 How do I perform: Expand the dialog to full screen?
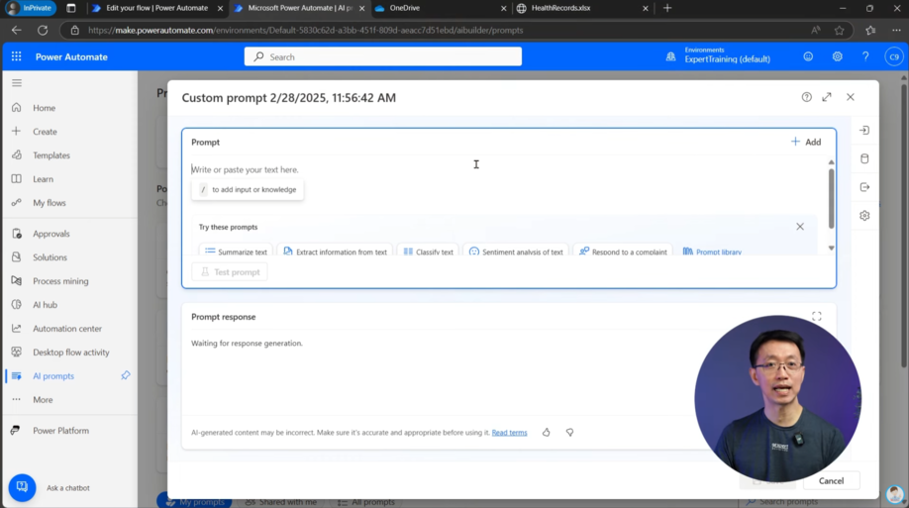click(x=827, y=97)
